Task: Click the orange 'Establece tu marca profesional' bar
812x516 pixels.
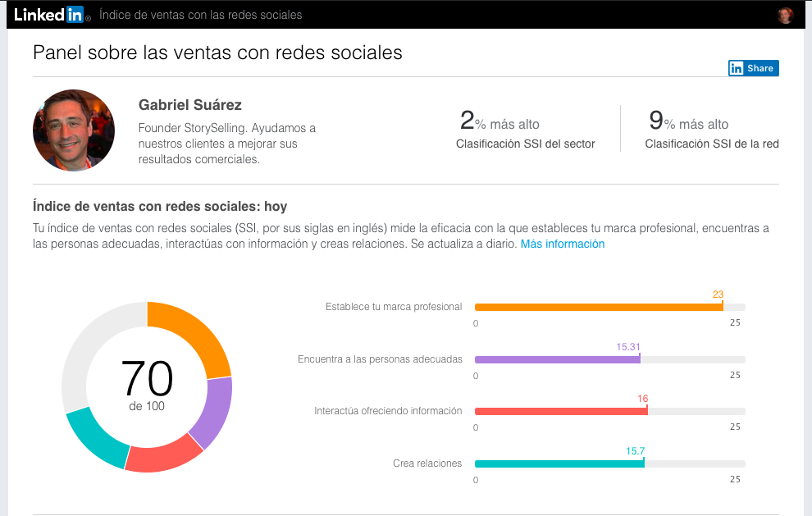Action: [599, 307]
